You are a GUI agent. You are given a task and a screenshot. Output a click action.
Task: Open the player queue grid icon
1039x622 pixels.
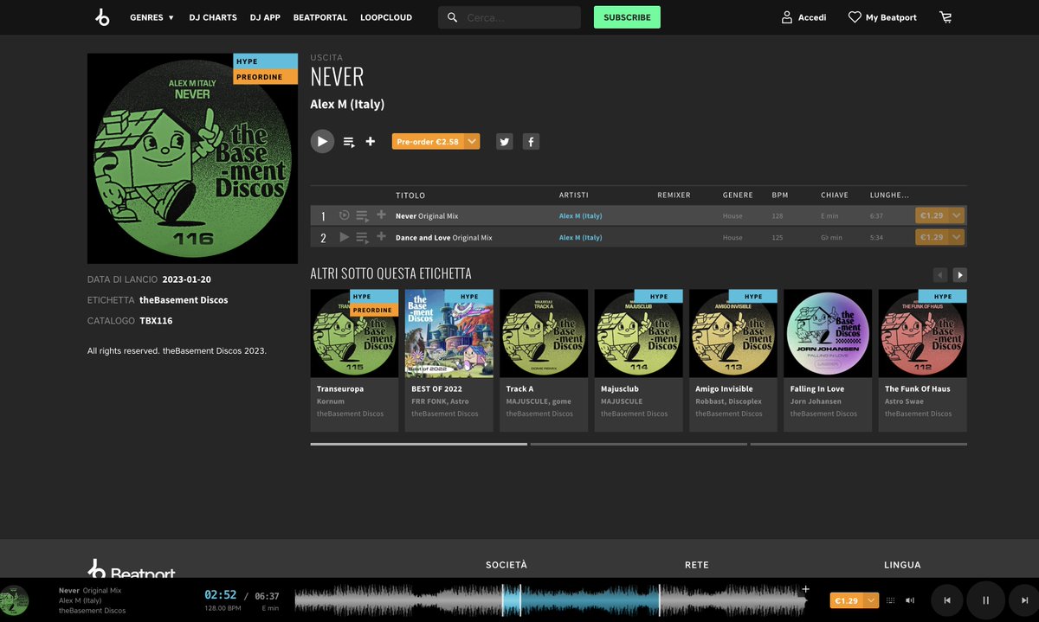(x=891, y=600)
